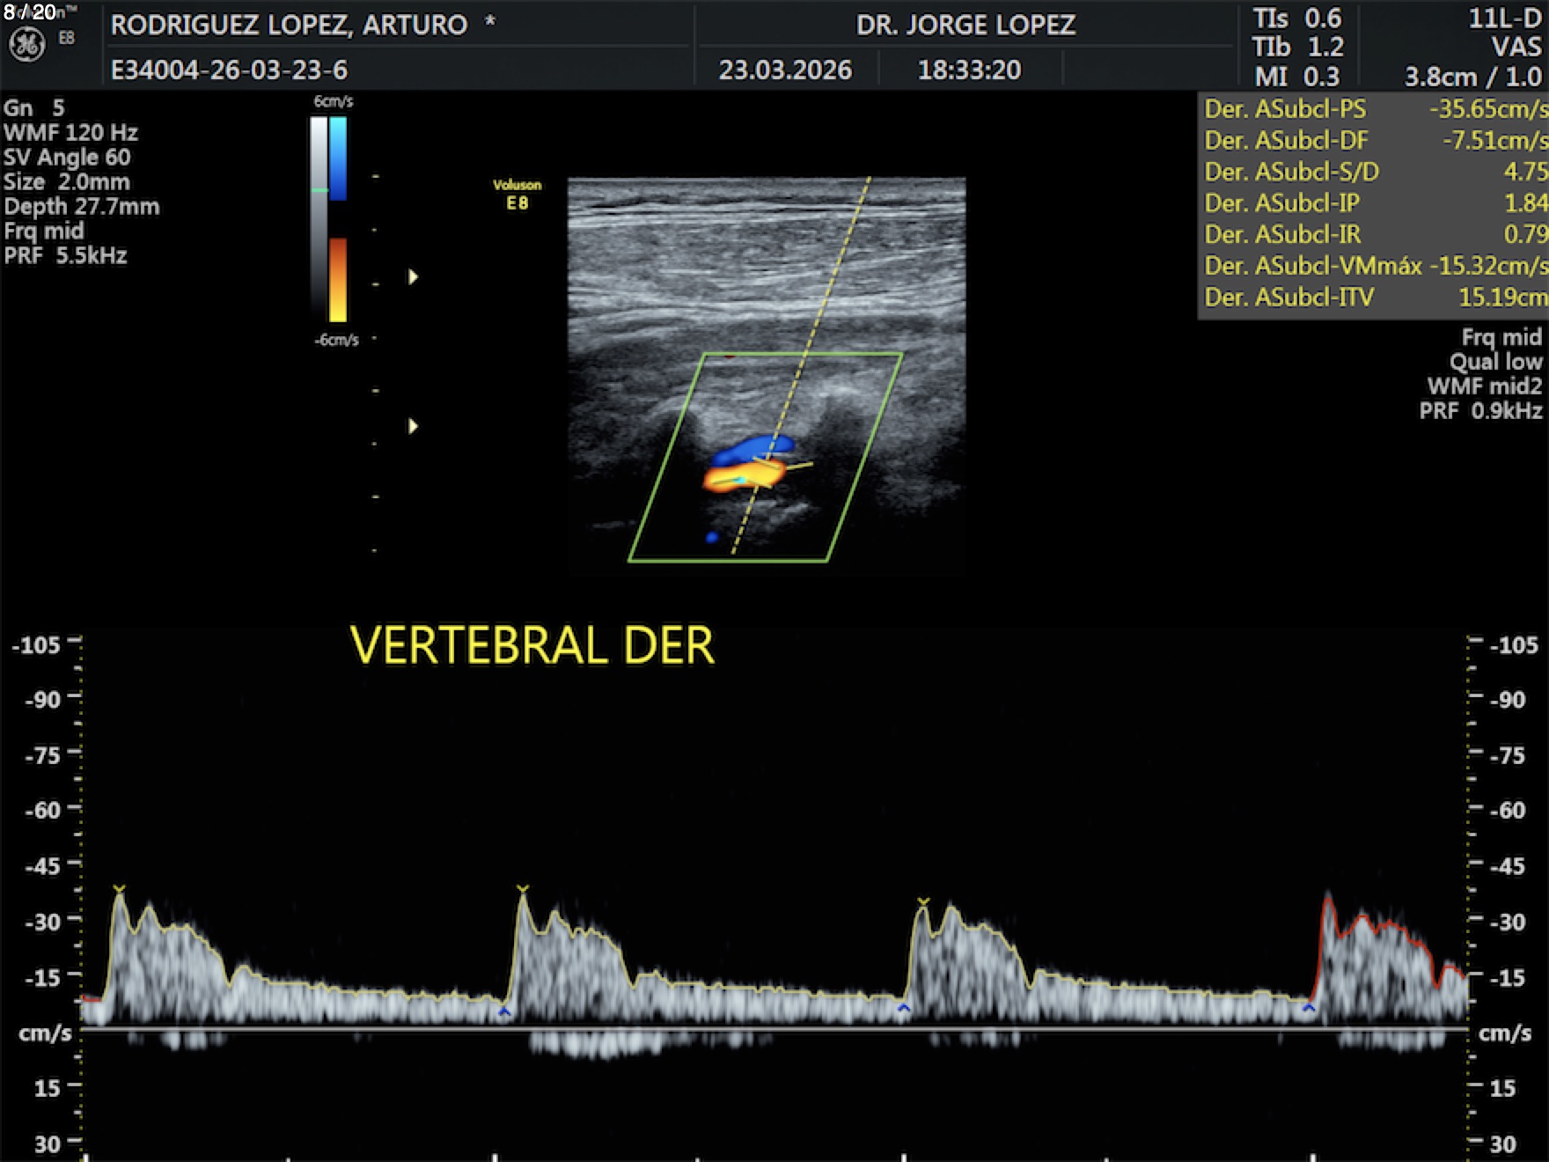This screenshot has height=1162, width=1549.
Task: Select the Der. ASubcl-ITV measurement row
Action: (1374, 298)
